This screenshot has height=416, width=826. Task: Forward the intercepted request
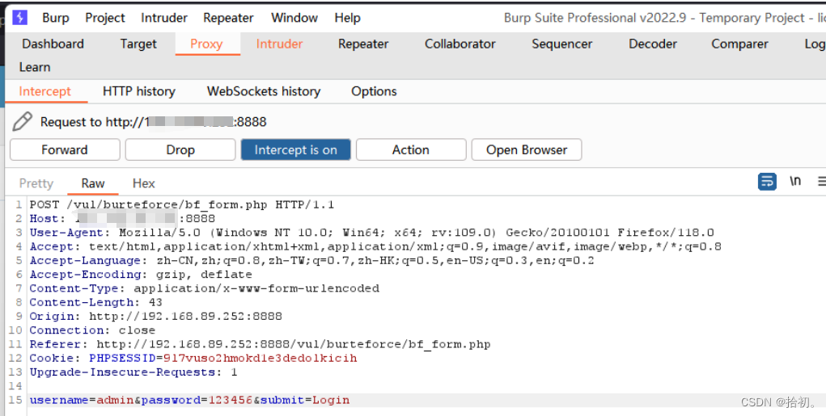coord(65,150)
